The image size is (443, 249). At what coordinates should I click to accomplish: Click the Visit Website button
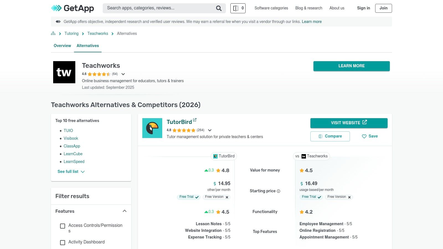pyautogui.click(x=349, y=123)
